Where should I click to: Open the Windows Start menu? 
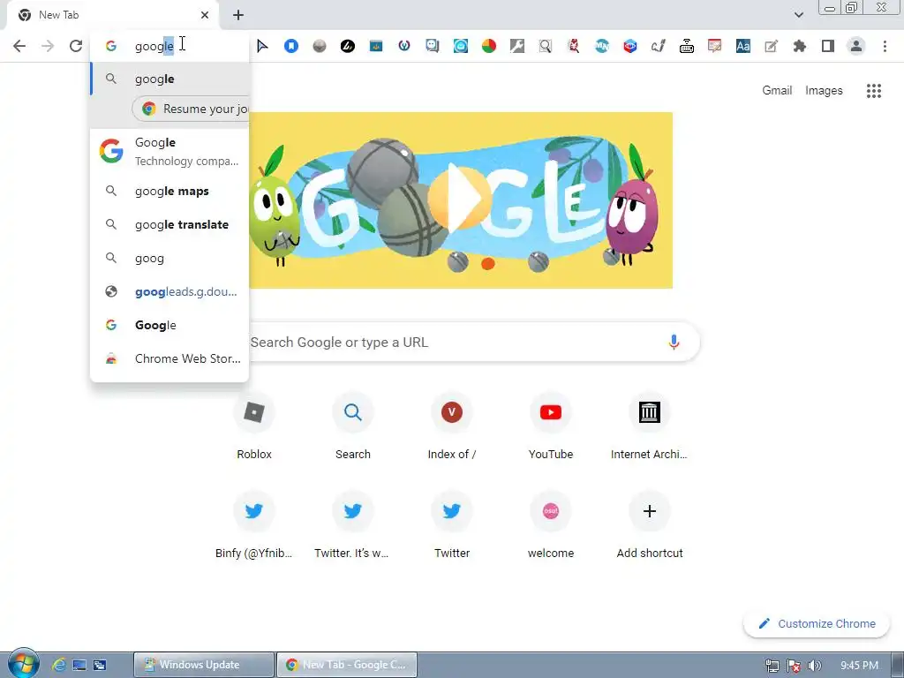(x=23, y=664)
